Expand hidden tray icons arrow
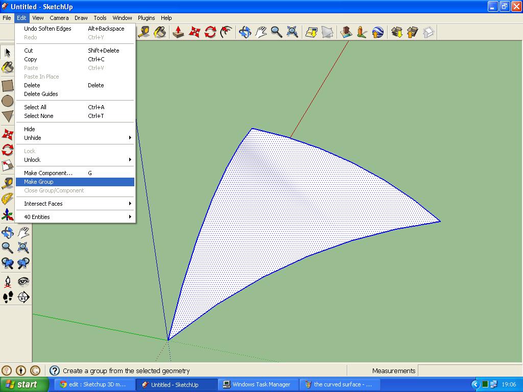 click(476, 384)
